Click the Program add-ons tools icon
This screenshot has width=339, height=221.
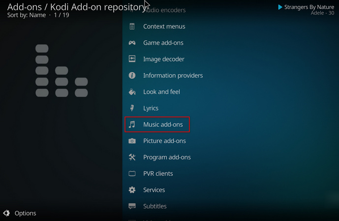pyautogui.click(x=132, y=157)
